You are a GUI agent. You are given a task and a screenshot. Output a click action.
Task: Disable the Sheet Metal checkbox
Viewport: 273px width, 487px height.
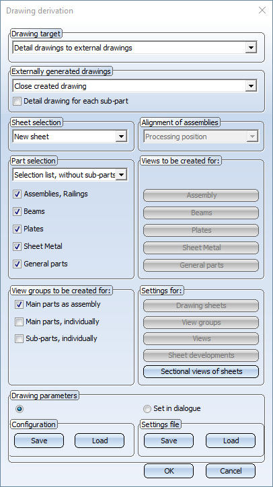click(x=17, y=247)
